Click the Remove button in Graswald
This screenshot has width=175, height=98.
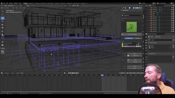(135, 62)
